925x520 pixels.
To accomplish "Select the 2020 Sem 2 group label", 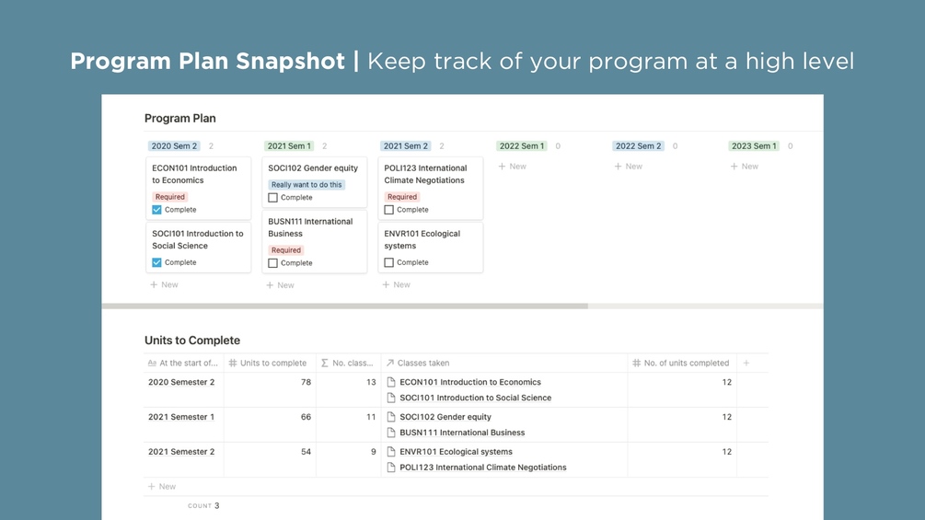I will pyautogui.click(x=174, y=146).
